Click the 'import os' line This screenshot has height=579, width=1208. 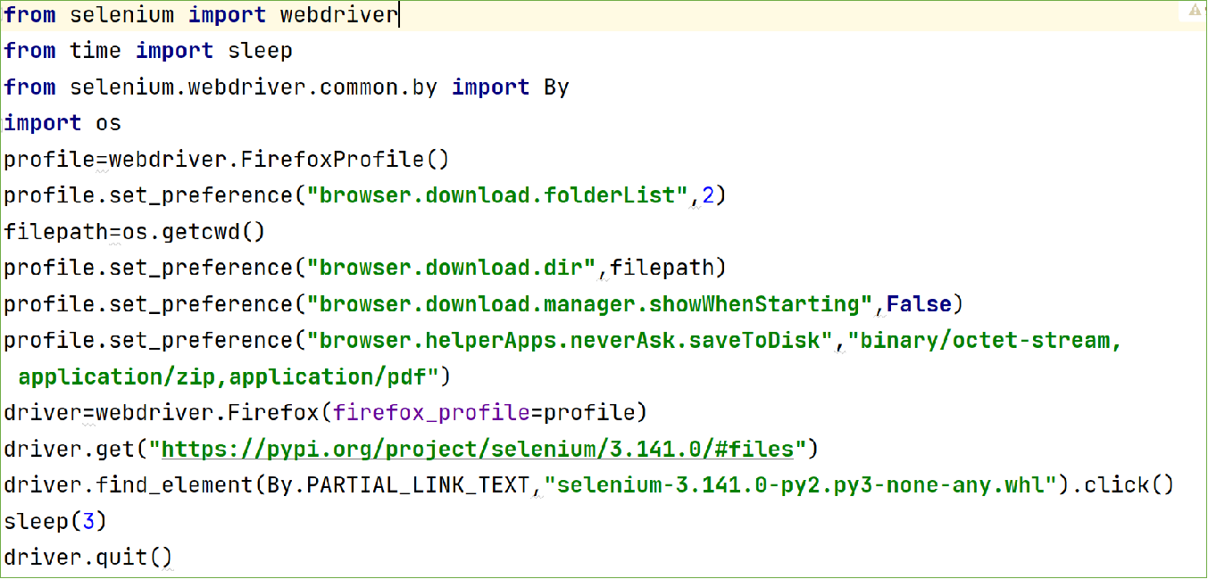(x=62, y=123)
